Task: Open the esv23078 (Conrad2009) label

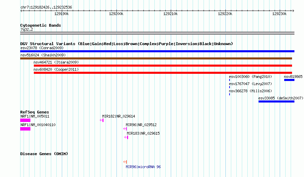Action: (42, 48)
